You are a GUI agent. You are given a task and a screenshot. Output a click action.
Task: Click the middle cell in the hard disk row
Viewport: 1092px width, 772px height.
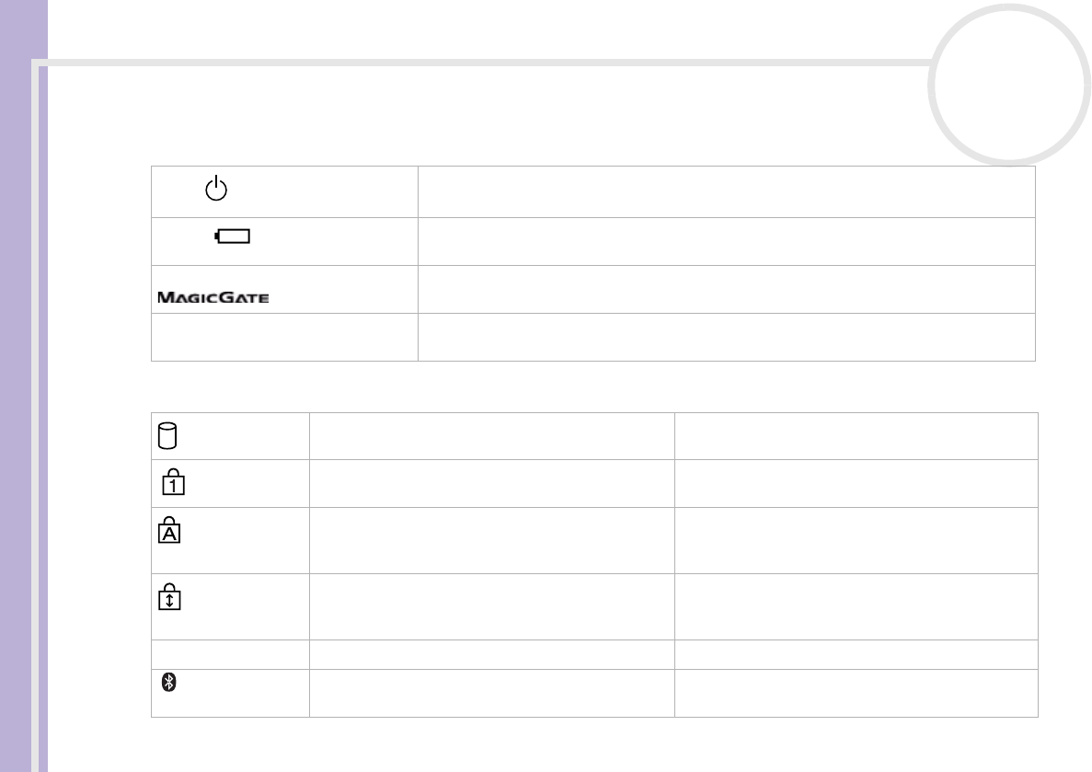pyautogui.click(x=491, y=436)
